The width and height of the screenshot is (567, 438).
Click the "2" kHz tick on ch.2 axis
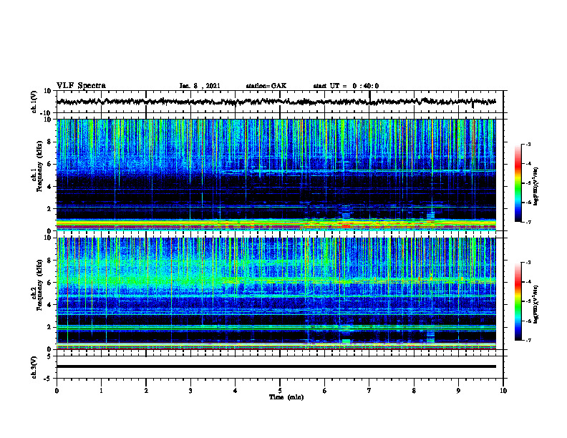(49, 327)
